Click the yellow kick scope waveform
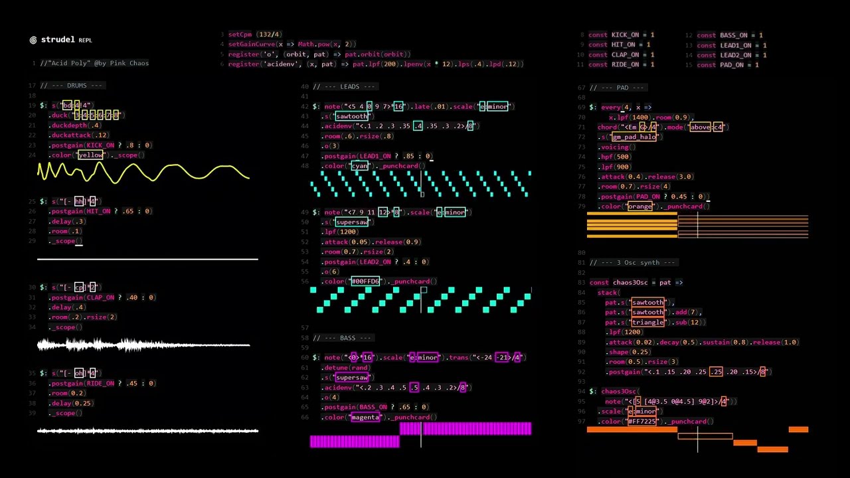 tap(143, 173)
